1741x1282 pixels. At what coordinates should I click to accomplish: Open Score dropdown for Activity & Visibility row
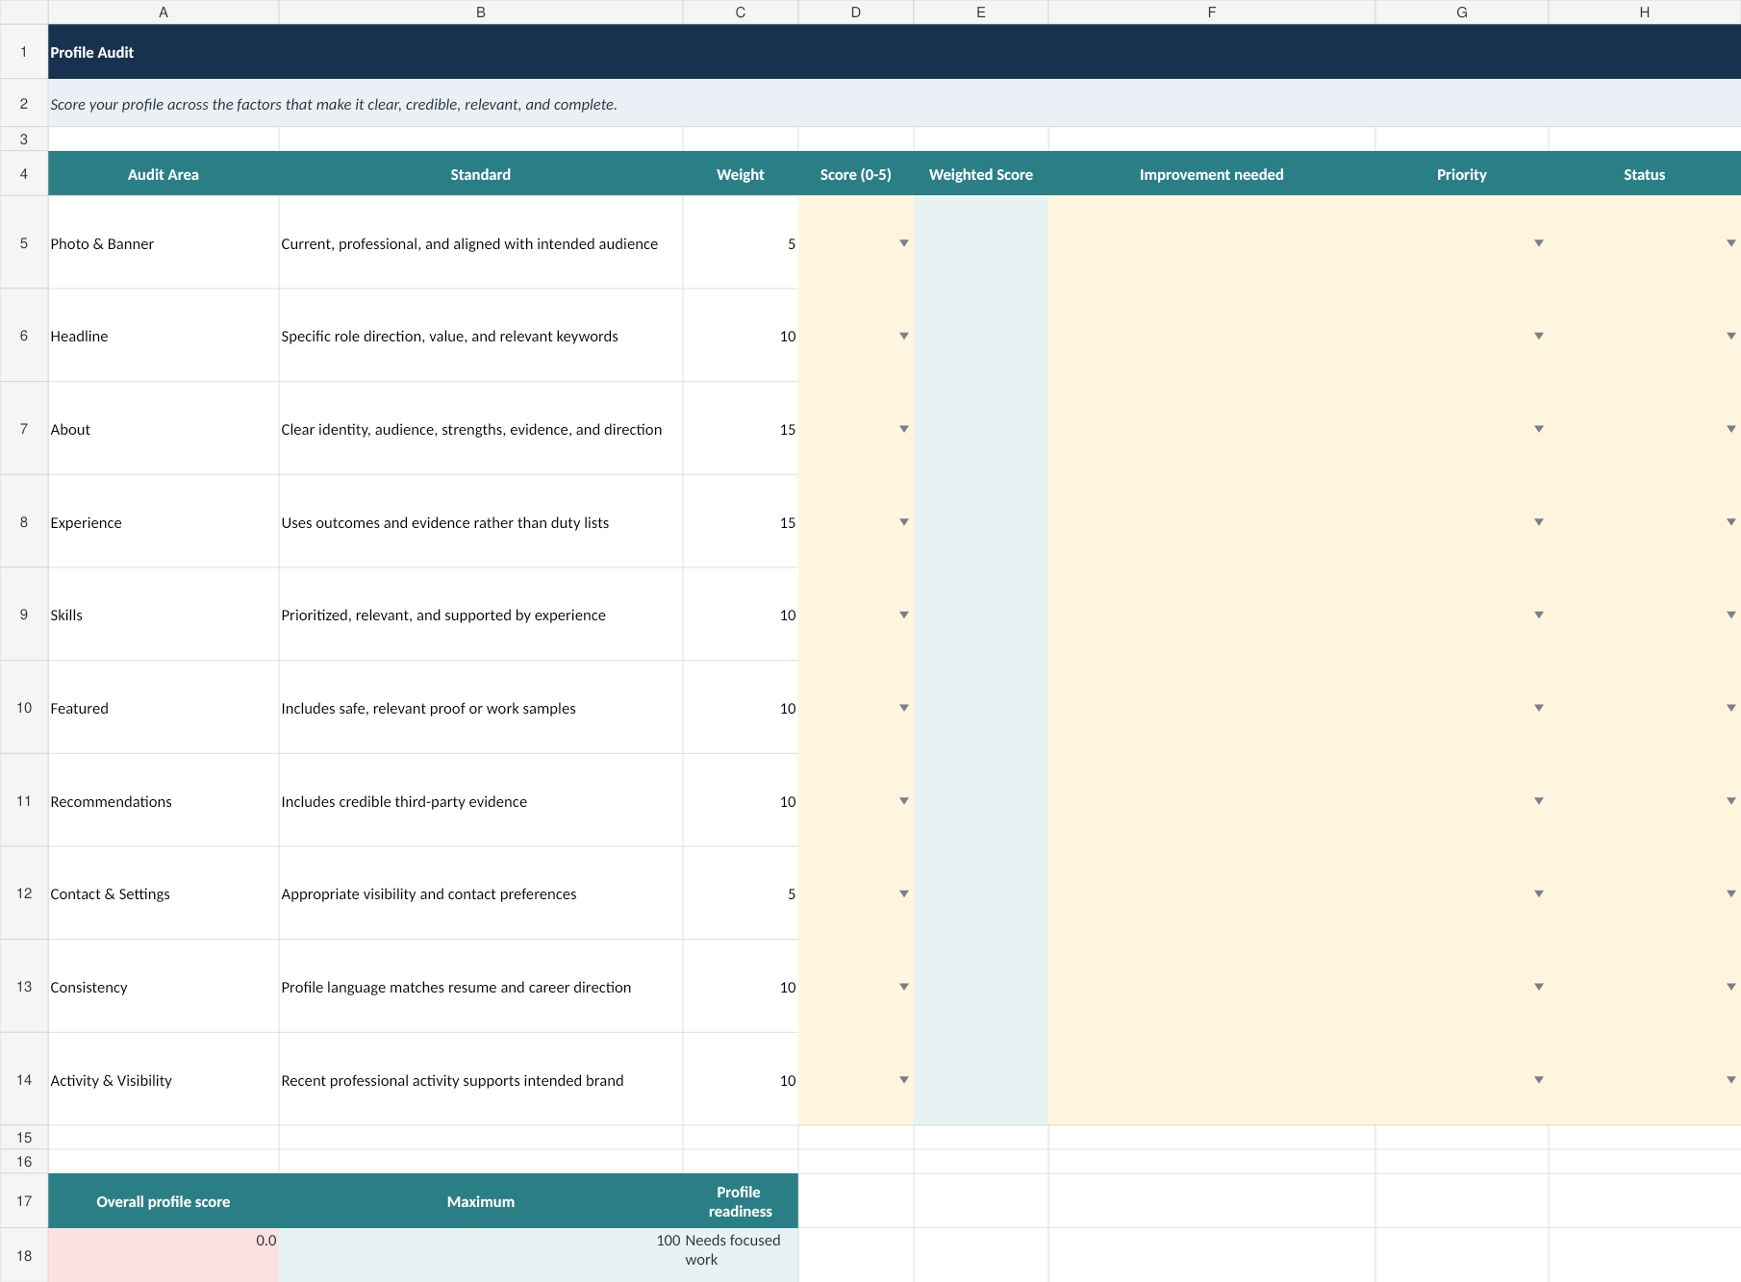(904, 1080)
